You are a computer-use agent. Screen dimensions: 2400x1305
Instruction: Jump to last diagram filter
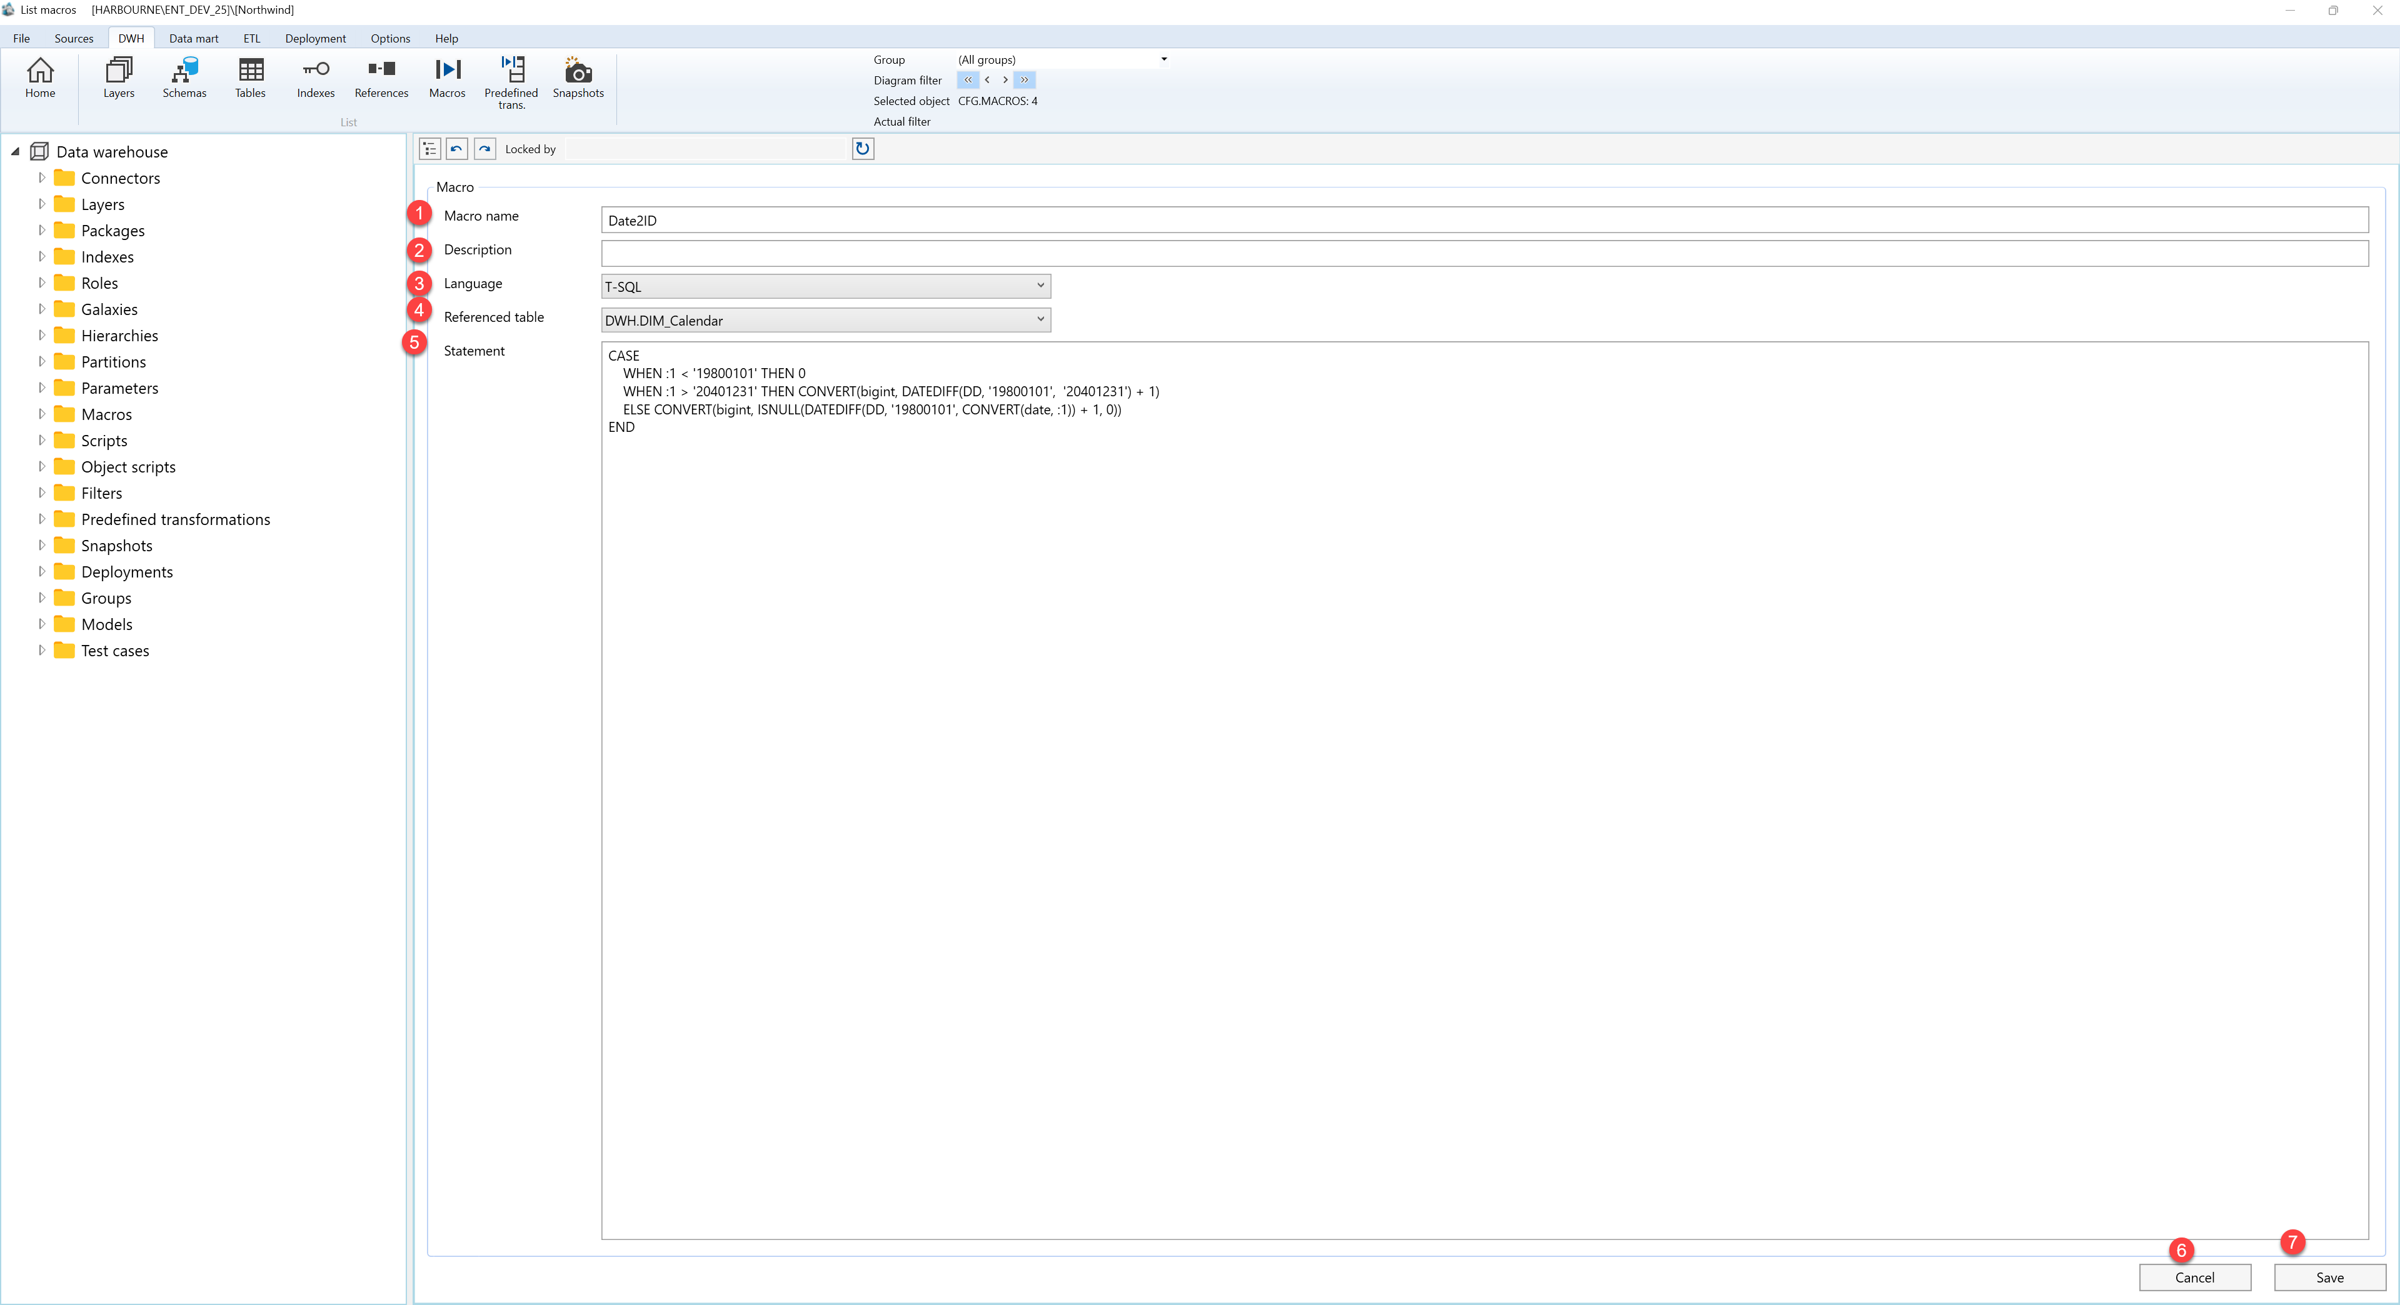pyautogui.click(x=1024, y=80)
